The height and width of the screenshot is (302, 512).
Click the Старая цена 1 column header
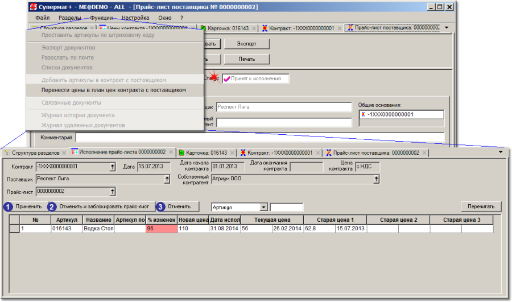(x=335, y=220)
